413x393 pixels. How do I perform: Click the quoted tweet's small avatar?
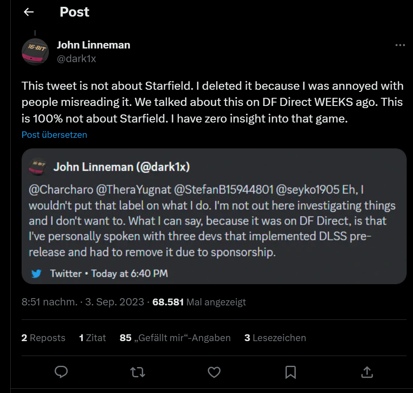pyautogui.click(x=37, y=167)
